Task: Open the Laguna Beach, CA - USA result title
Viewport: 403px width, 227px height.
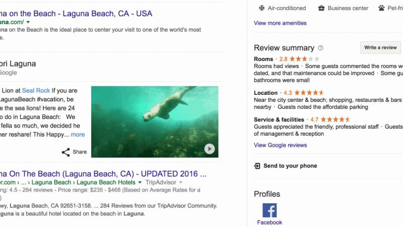Action: (x=76, y=13)
